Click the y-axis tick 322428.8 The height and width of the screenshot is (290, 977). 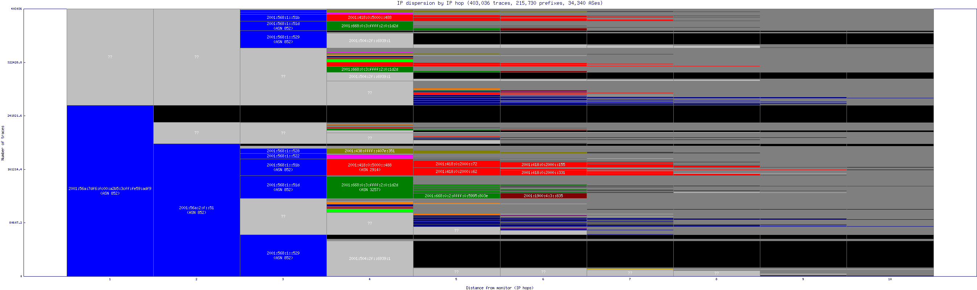pos(15,62)
